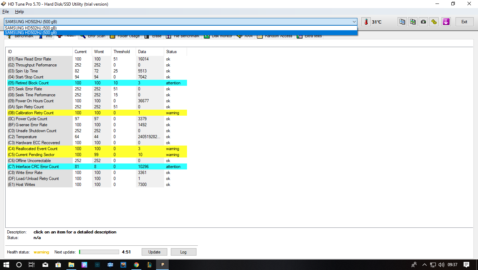Open the Help menu
Screen dimensions: 478x270
19,12
